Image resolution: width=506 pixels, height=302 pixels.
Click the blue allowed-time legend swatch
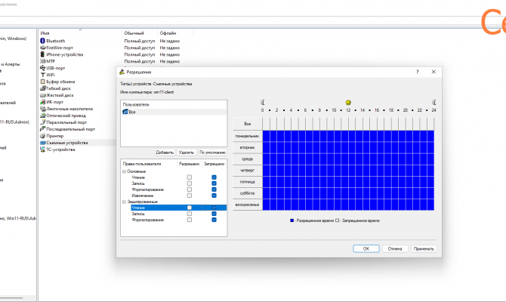292,221
